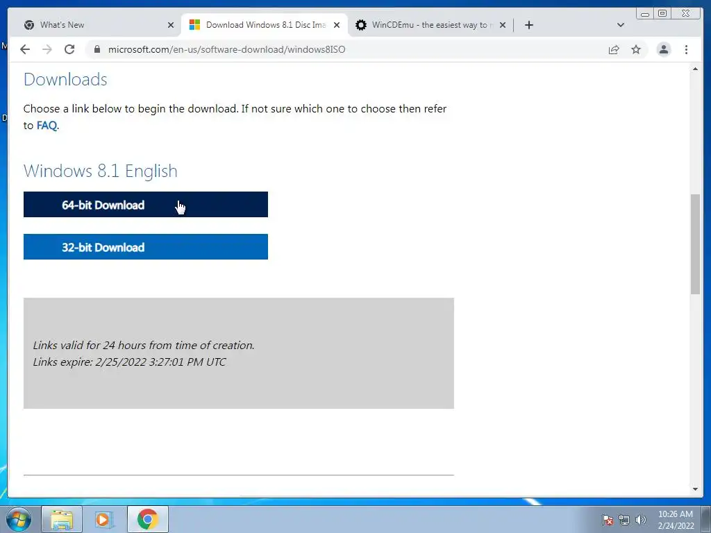This screenshot has height=533, width=711.
Task: Close the What's New tab
Action: 171,25
